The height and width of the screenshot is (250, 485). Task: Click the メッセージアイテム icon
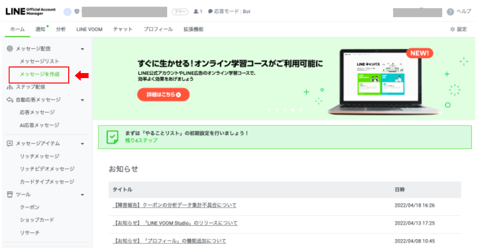[10, 143]
